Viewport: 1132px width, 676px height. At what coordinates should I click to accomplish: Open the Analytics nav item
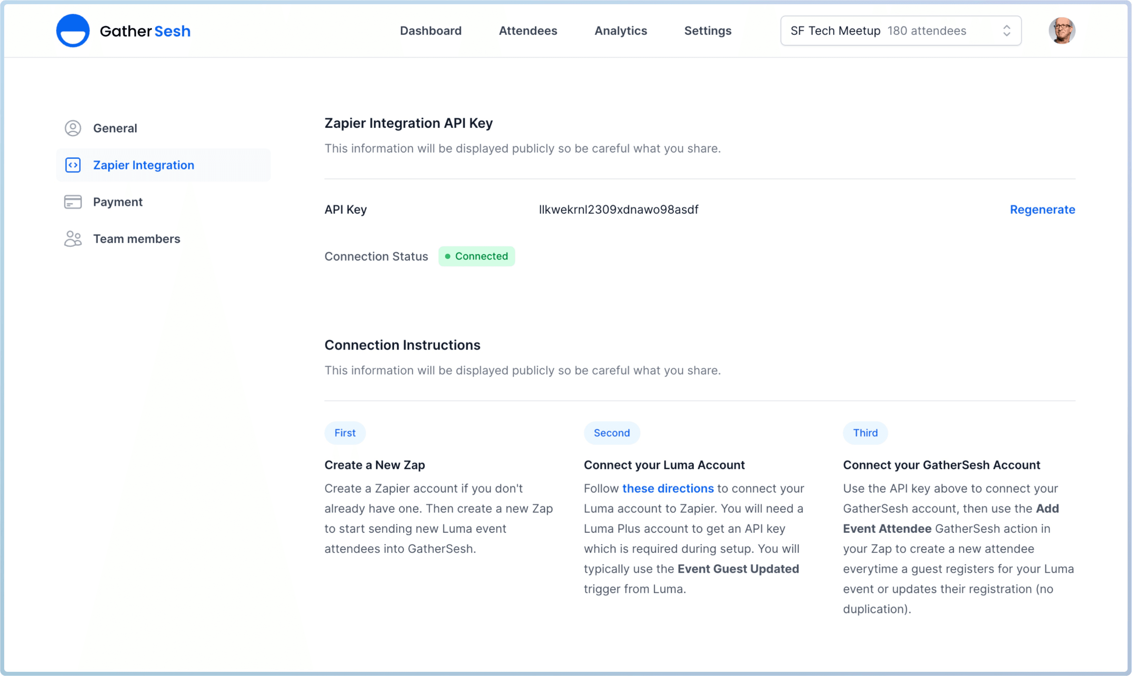[x=621, y=31]
